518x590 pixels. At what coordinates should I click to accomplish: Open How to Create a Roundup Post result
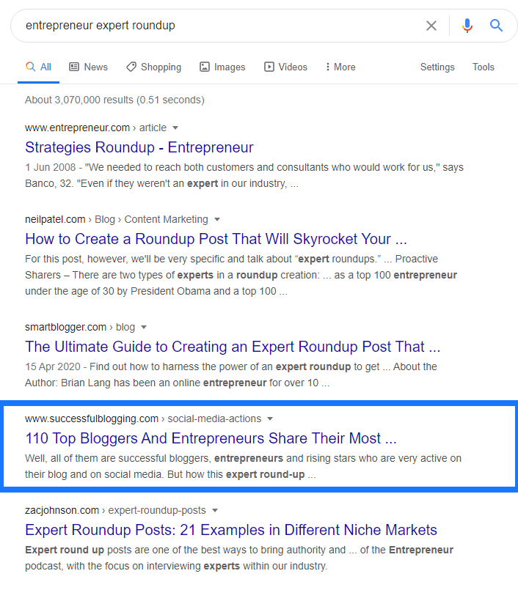pos(216,239)
